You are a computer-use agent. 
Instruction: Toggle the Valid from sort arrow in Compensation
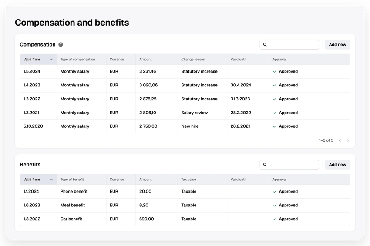[x=51, y=60]
